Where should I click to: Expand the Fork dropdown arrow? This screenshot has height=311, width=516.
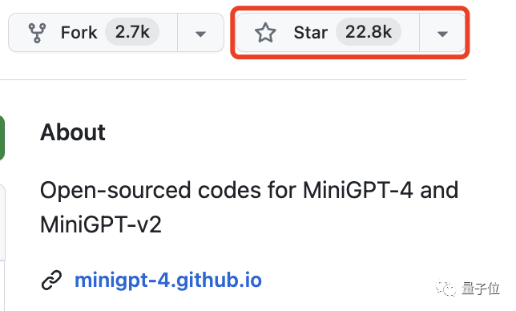coord(200,33)
